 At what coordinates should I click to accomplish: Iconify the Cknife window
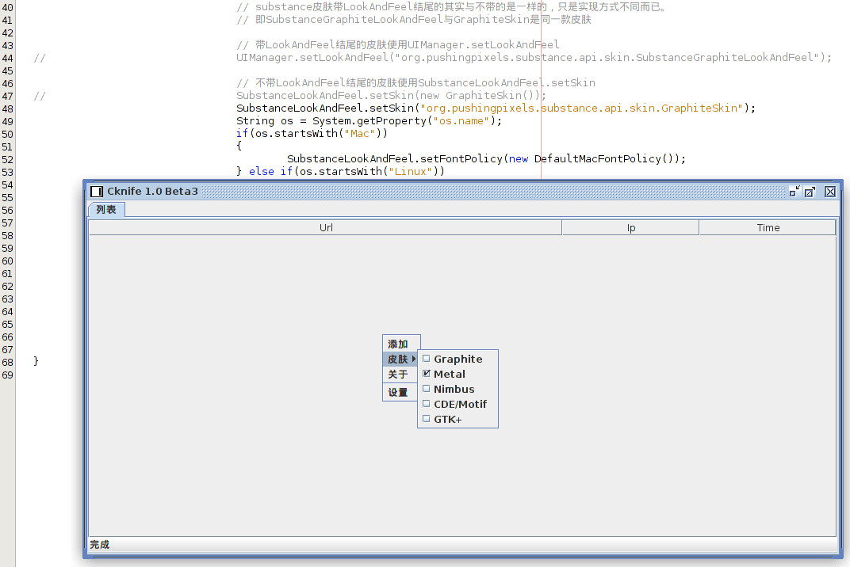click(x=794, y=192)
